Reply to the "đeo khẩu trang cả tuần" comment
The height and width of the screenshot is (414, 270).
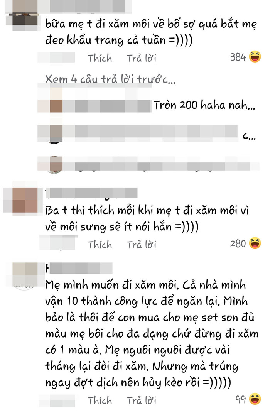(142, 58)
